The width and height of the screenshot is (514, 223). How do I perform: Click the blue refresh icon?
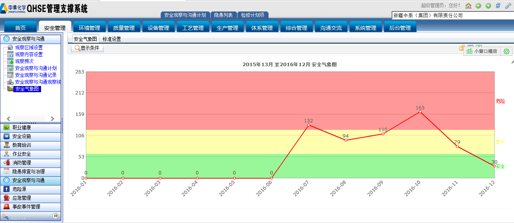click(498, 6)
